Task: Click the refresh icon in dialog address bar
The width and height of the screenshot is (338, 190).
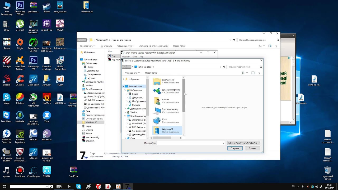Action: (x=224, y=67)
